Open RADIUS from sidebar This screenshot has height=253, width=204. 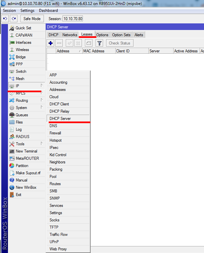point(27,137)
